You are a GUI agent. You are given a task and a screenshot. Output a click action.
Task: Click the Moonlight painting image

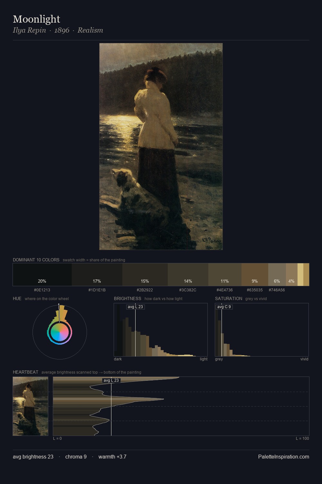tap(161, 146)
